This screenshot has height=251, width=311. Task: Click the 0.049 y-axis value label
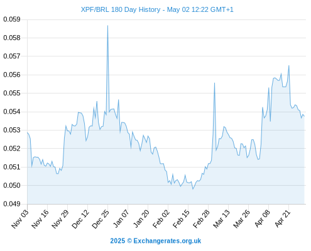pos(12,204)
